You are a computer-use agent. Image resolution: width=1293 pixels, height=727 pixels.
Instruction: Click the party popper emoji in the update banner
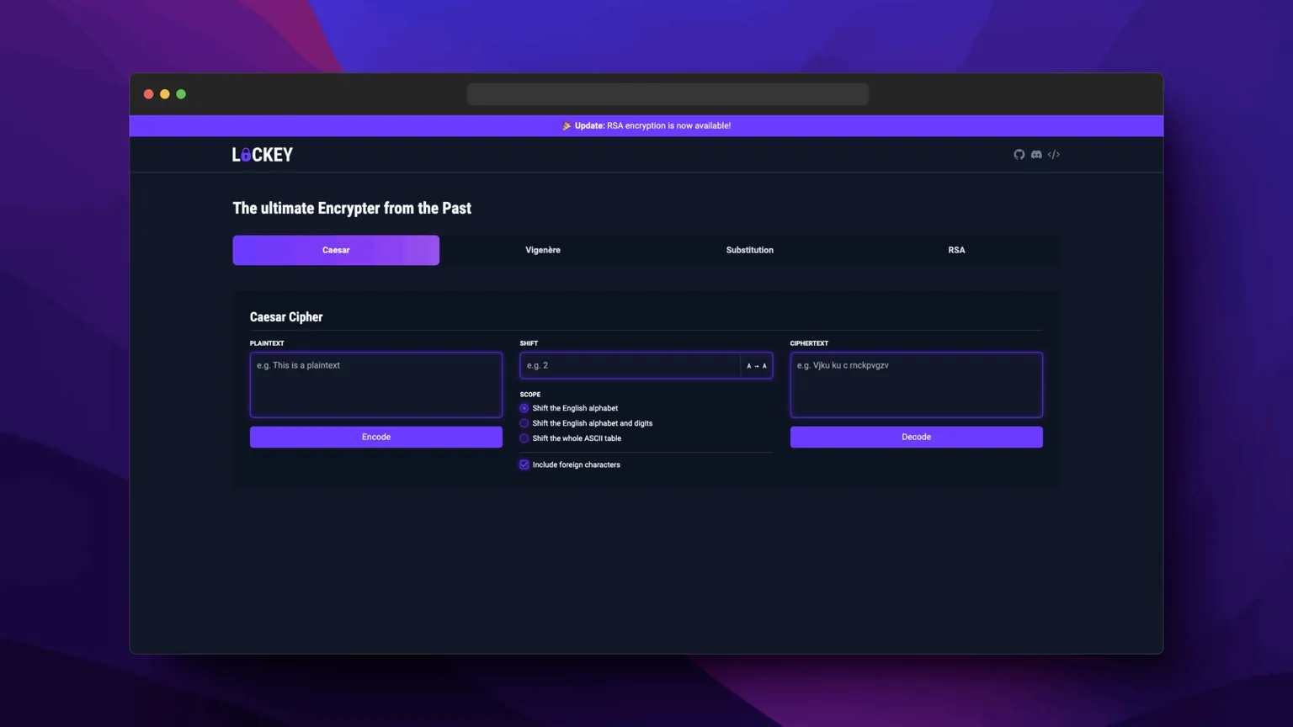click(x=567, y=125)
